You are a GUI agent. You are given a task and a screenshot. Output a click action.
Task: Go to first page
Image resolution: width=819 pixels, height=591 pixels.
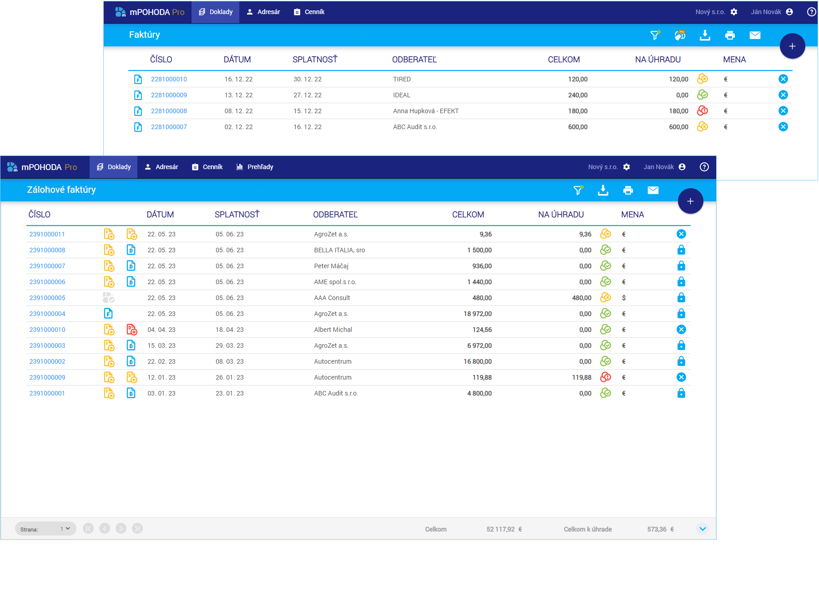point(88,528)
